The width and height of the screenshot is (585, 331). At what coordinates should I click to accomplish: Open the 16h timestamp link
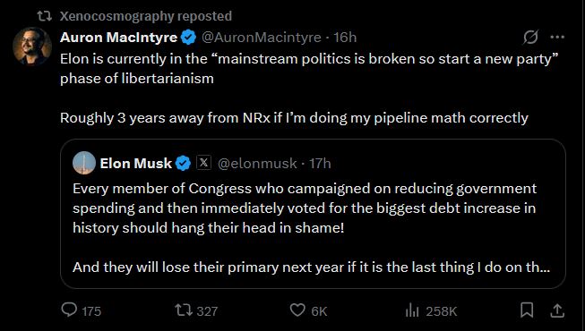[345, 38]
